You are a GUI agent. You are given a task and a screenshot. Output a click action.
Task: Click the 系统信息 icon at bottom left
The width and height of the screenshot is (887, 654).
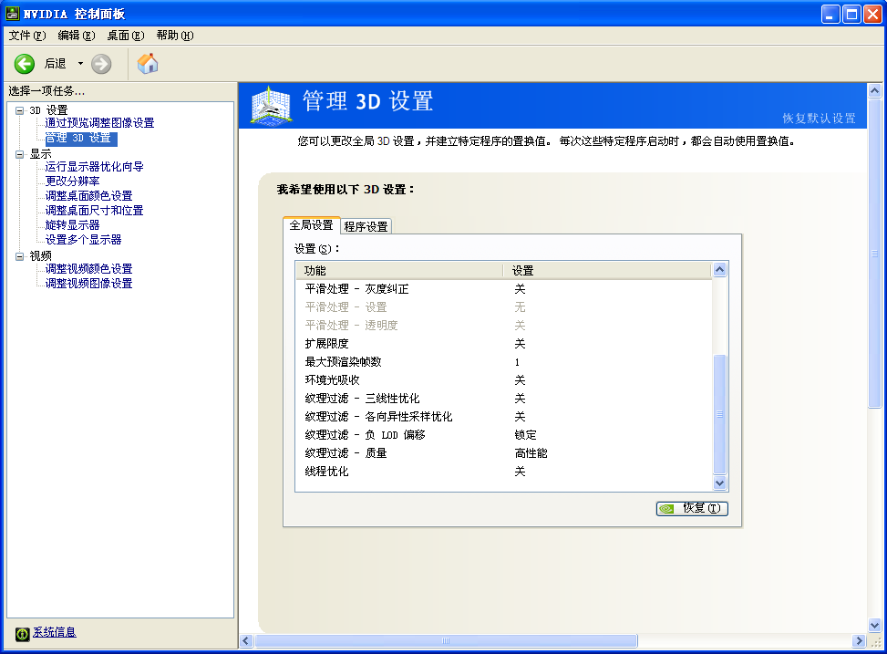click(22, 632)
